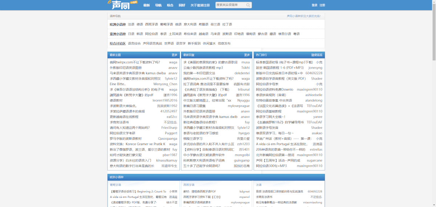Viewport: 436px width, 207px height.
Task: Click the page vertical scrollbar
Action: coord(433,33)
